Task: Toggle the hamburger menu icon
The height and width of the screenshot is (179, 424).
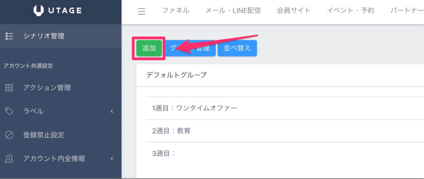Action: point(142,11)
